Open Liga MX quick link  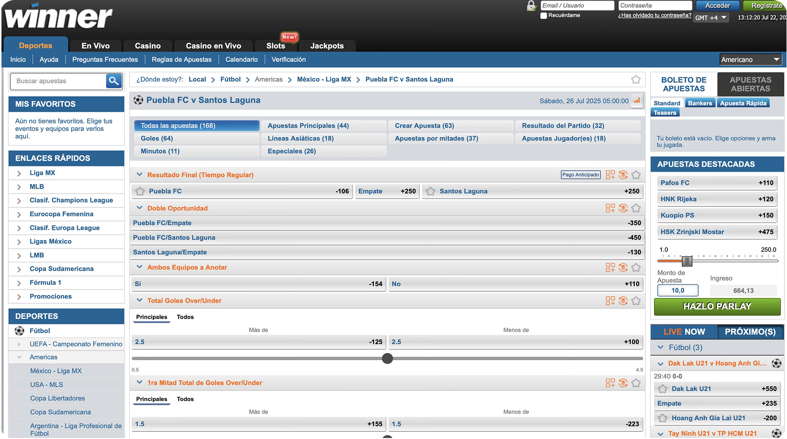click(42, 173)
